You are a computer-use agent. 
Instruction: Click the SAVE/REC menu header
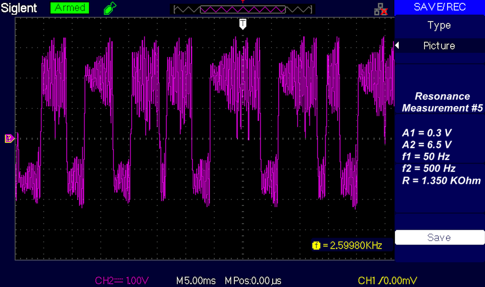440,7
